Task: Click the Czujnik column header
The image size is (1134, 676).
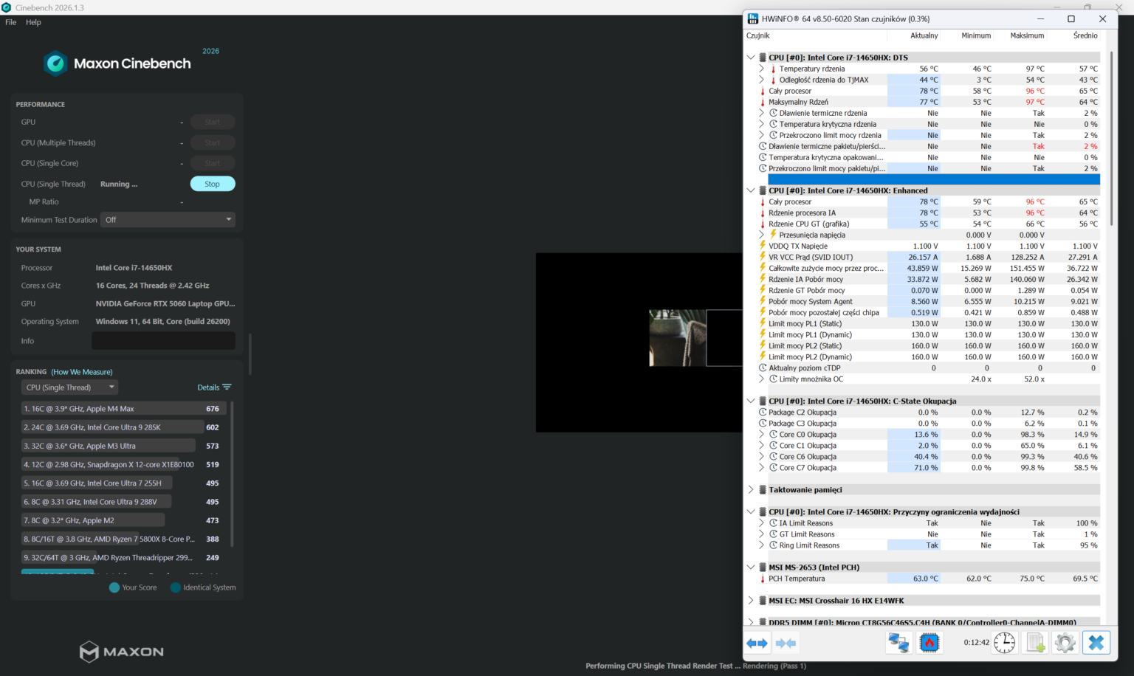Action: coord(757,35)
